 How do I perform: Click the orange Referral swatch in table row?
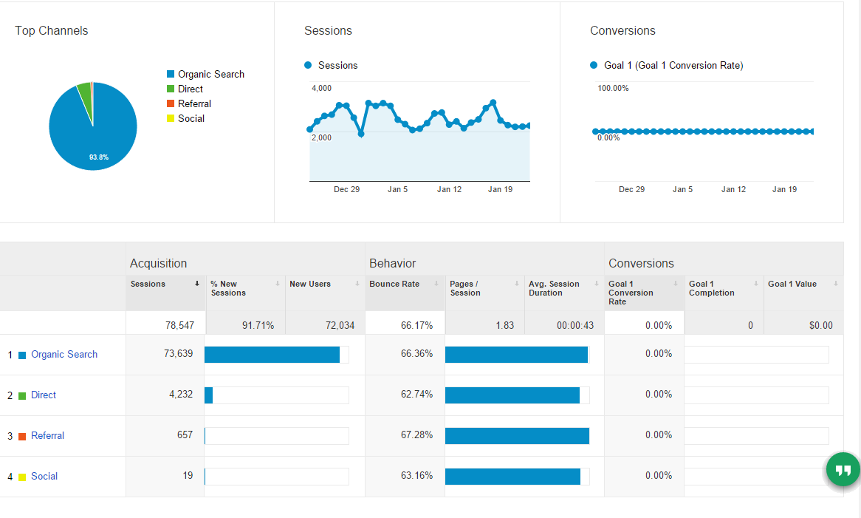[x=22, y=436]
